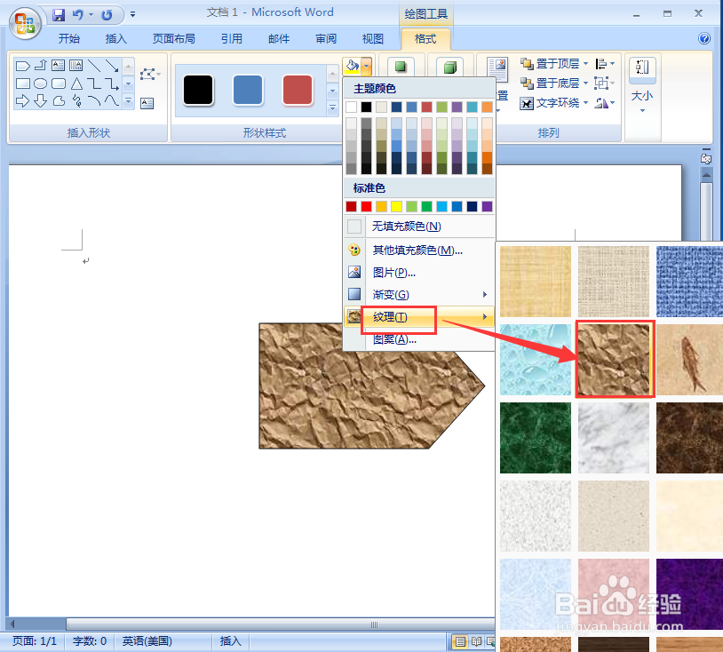
Task: Open the shadow effects button
Action: pos(401,67)
